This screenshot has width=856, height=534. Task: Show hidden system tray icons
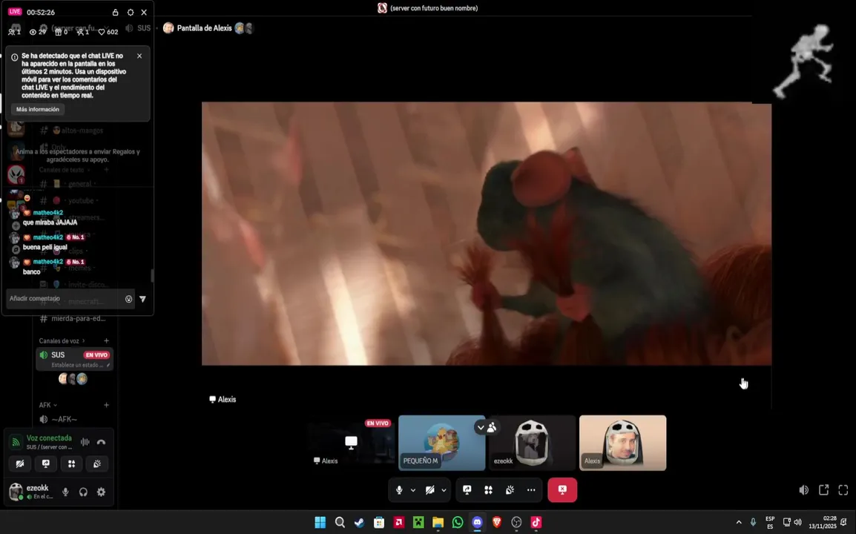coord(739,523)
